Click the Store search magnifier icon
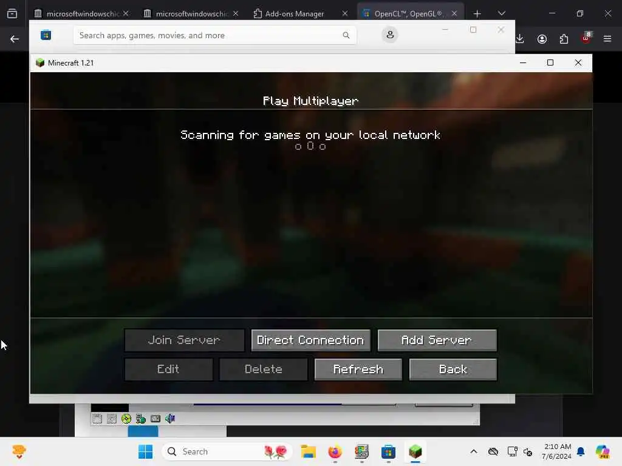This screenshot has height=466, width=622. tap(346, 35)
